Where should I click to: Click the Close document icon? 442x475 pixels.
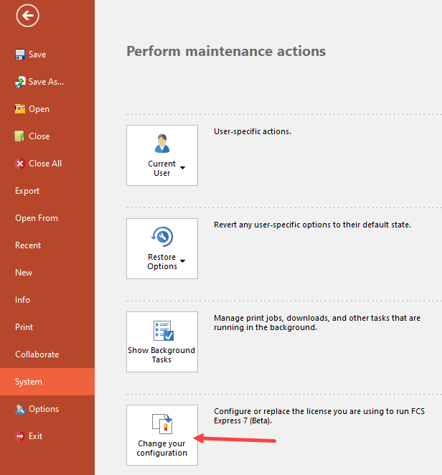[20, 136]
